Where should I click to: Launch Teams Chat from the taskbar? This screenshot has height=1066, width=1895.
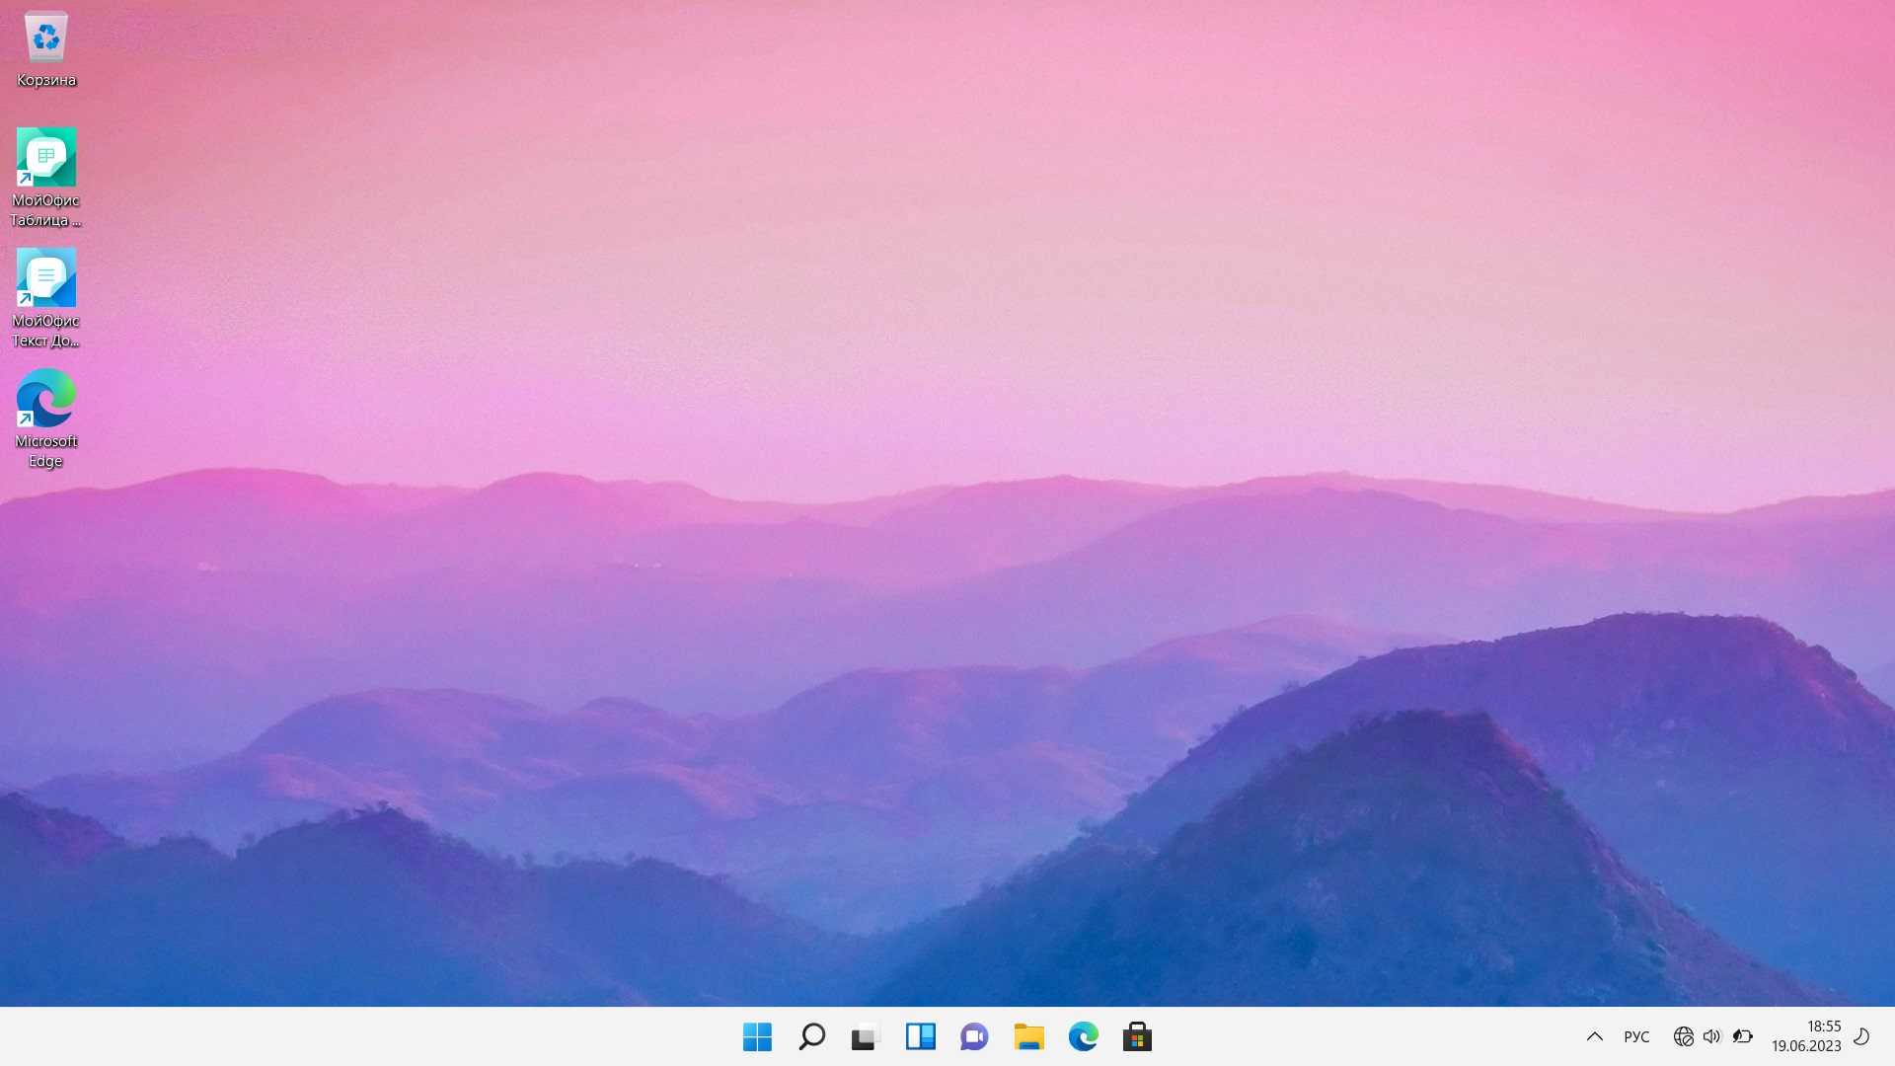[x=974, y=1036]
